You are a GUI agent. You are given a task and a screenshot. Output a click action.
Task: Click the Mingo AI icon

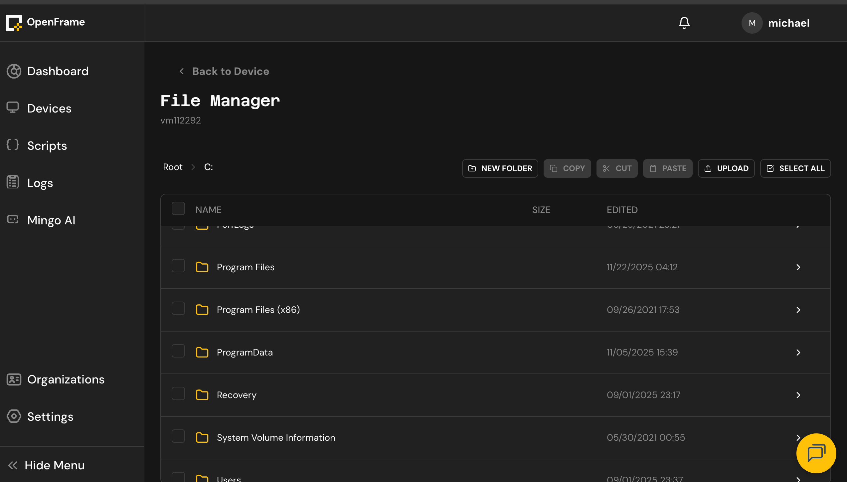[x=13, y=219]
